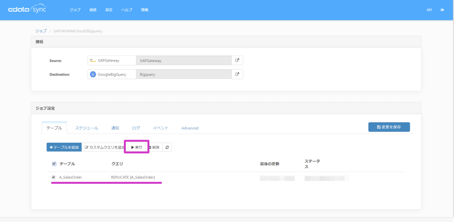
Task: Switch to the スケジュール tab
Action: pos(87,128)
